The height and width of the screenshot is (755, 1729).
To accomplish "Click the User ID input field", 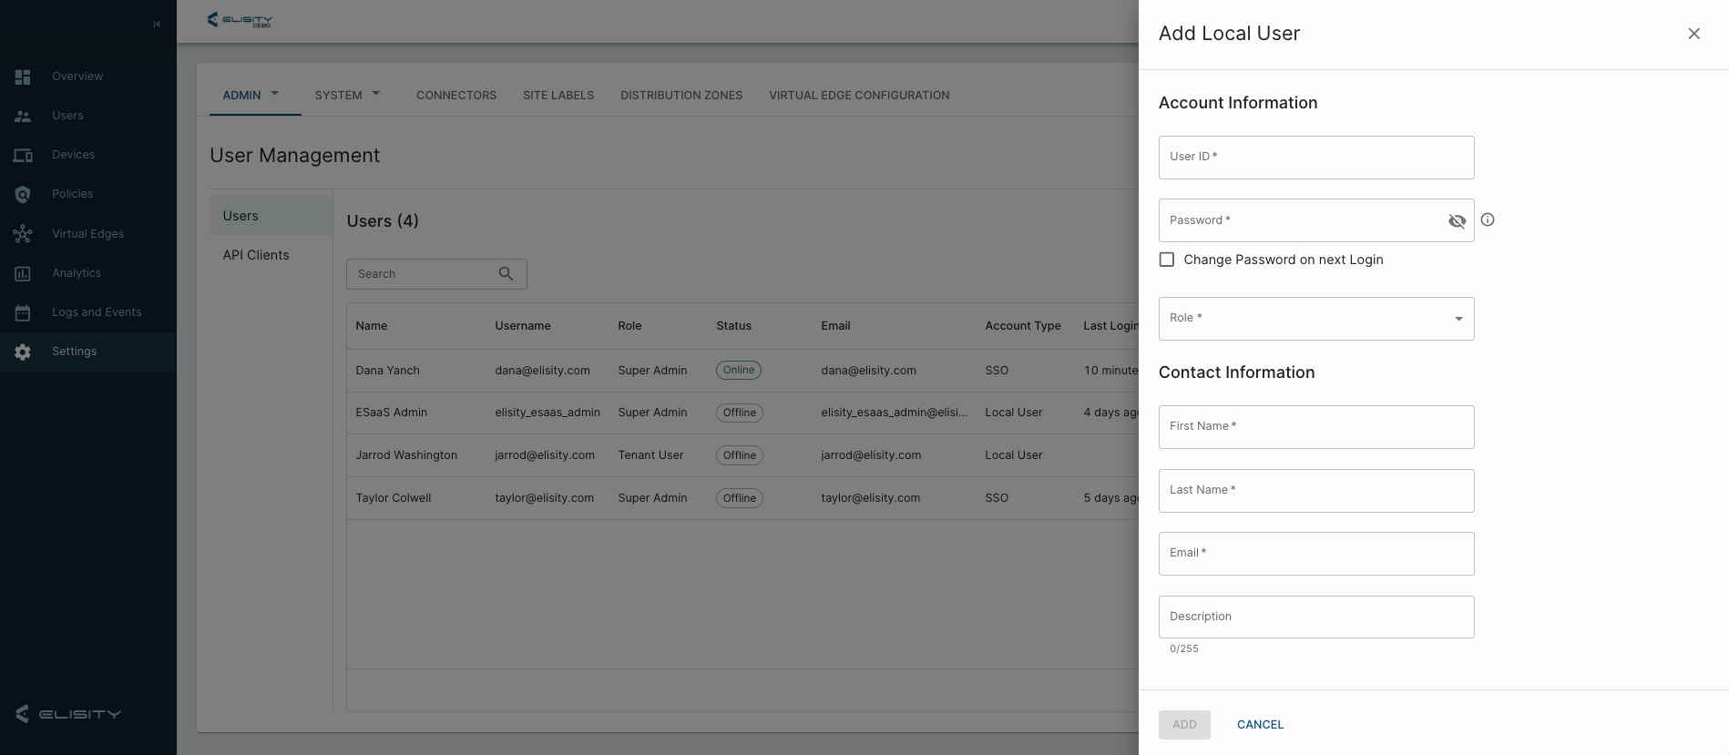I will tap(1315, 158).
